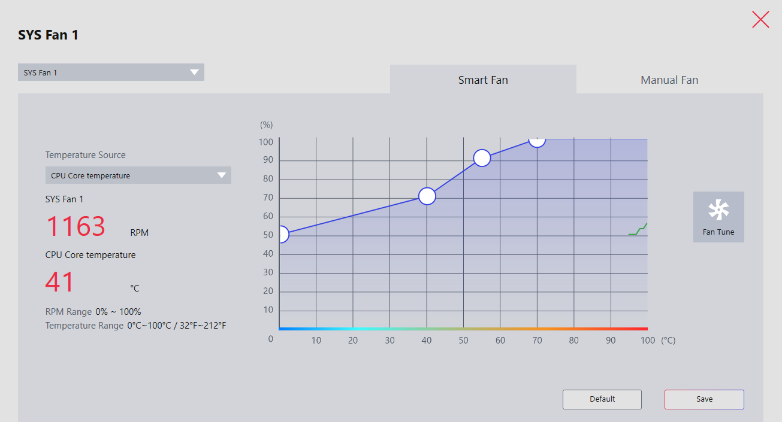Select the curve point at 0°C
The width and height of the screenshot is (782, 422).
click(281, 235)
